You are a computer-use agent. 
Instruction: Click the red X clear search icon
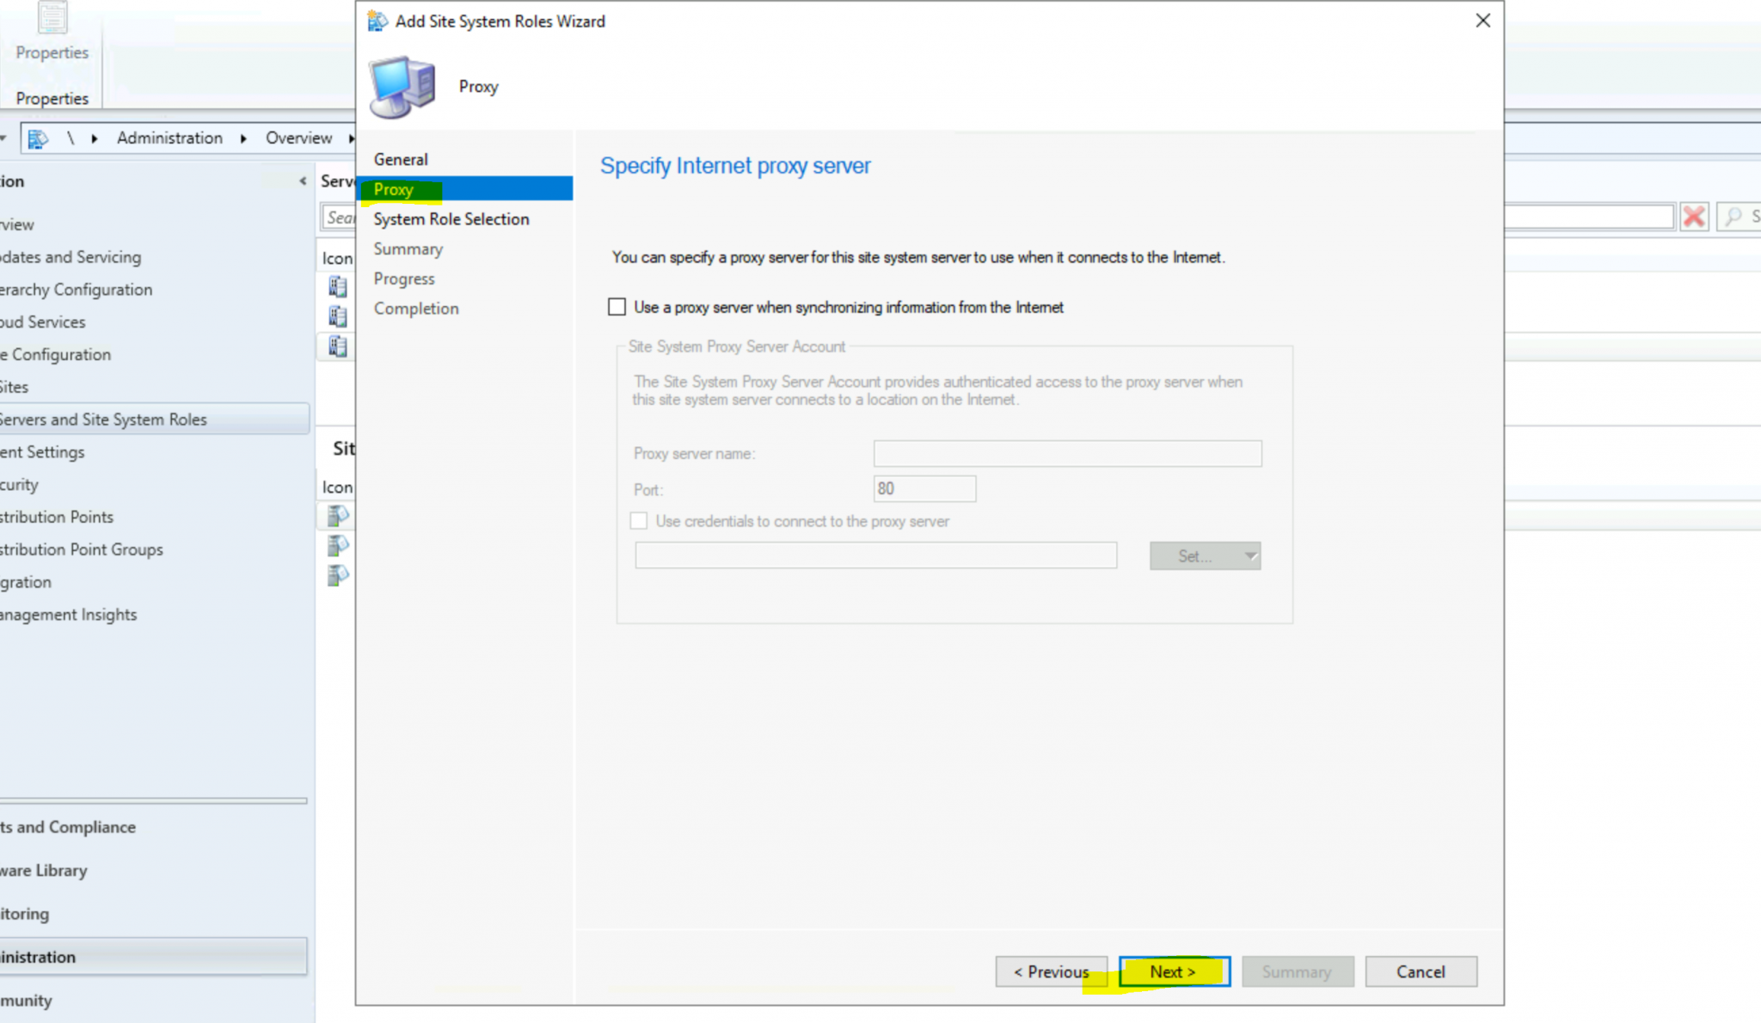tap(1693, 217)
